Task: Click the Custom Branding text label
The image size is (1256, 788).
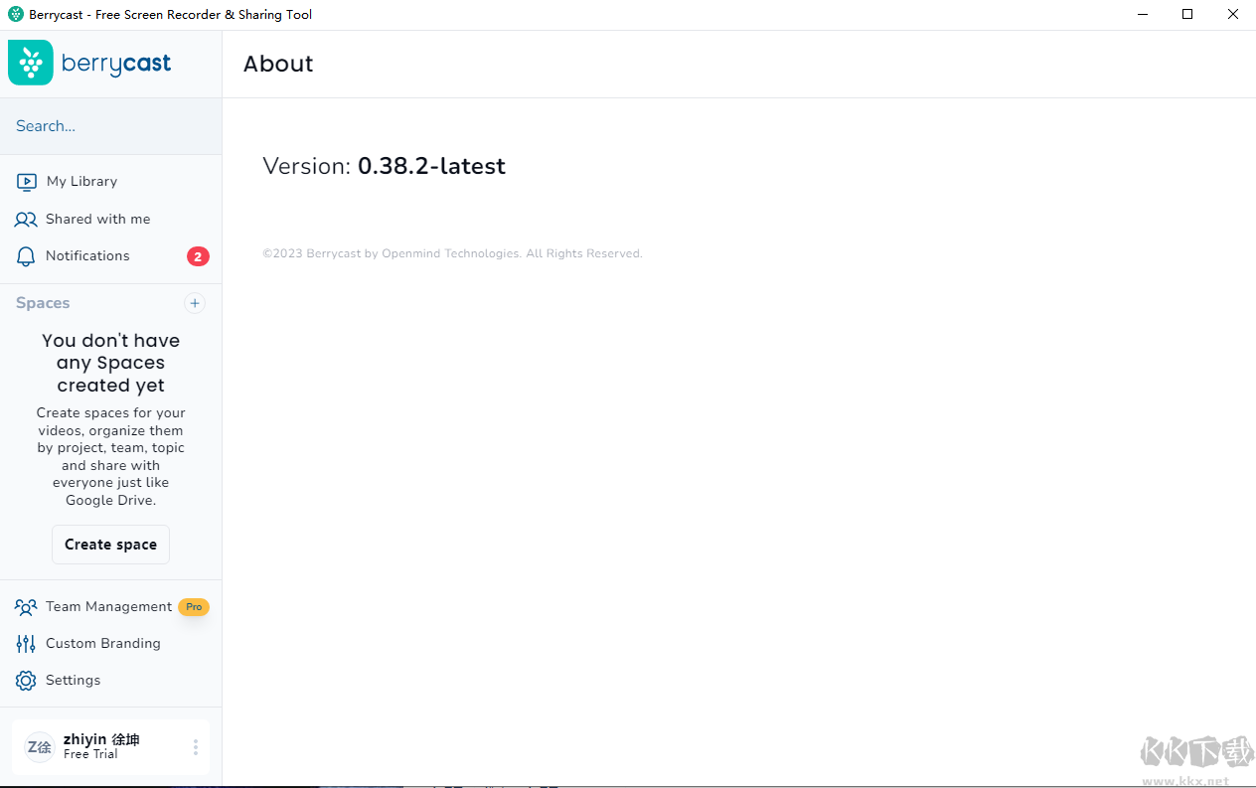Action: (102, 644)
